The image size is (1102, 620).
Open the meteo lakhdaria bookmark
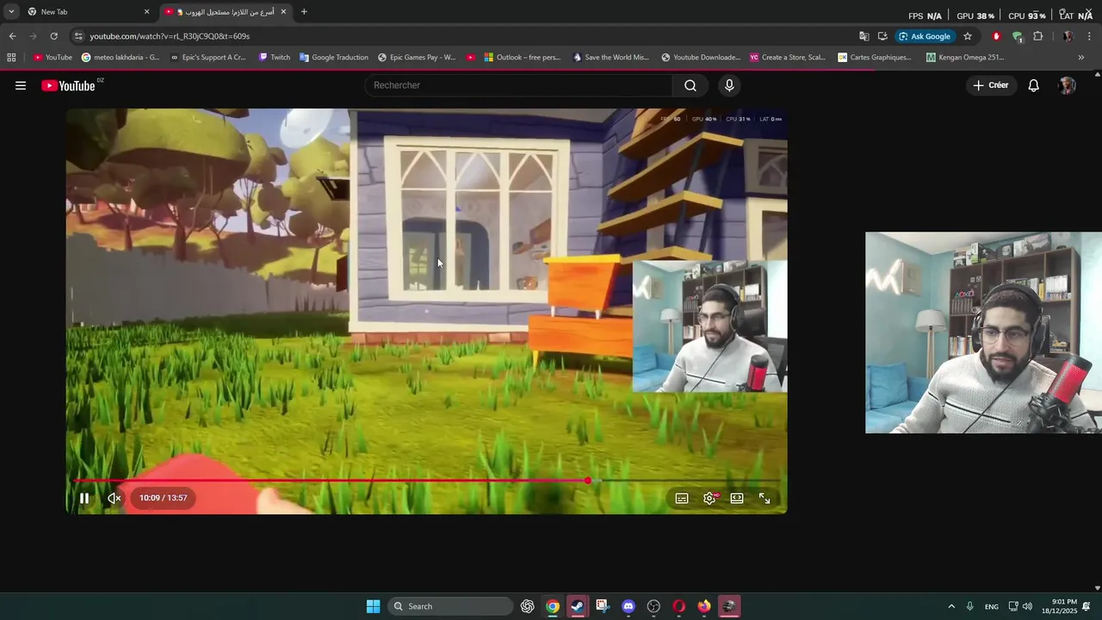pyautogui.click(x=121, y=58)
